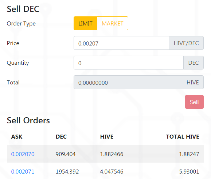This screenshot has width=211, height=179.
Task: Click the red Sell button
Action: [x=194, y=102]
